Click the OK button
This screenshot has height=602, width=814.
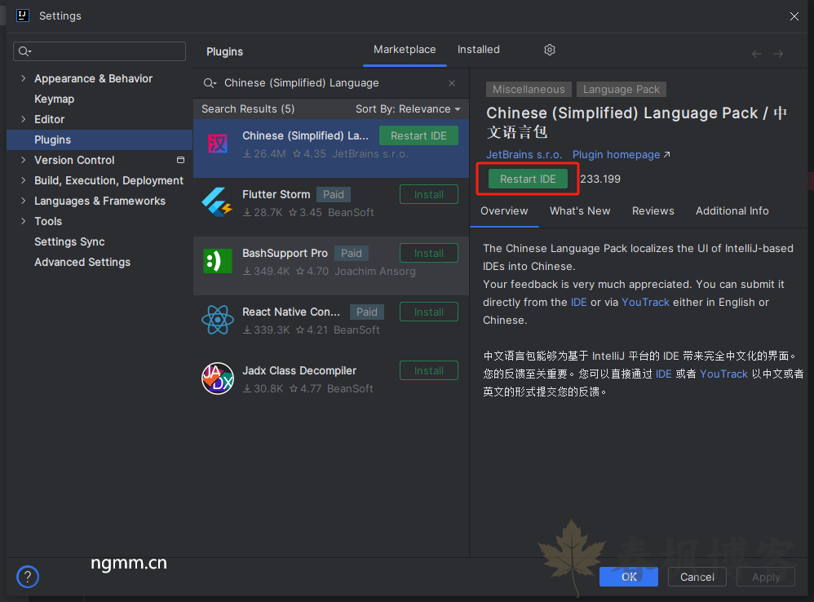(629, 577)
